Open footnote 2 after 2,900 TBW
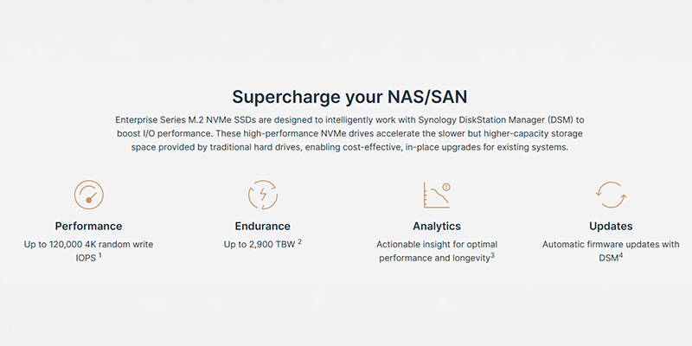Screen dimensions: 692x346 pyautogui.click(x=299, y=242)
